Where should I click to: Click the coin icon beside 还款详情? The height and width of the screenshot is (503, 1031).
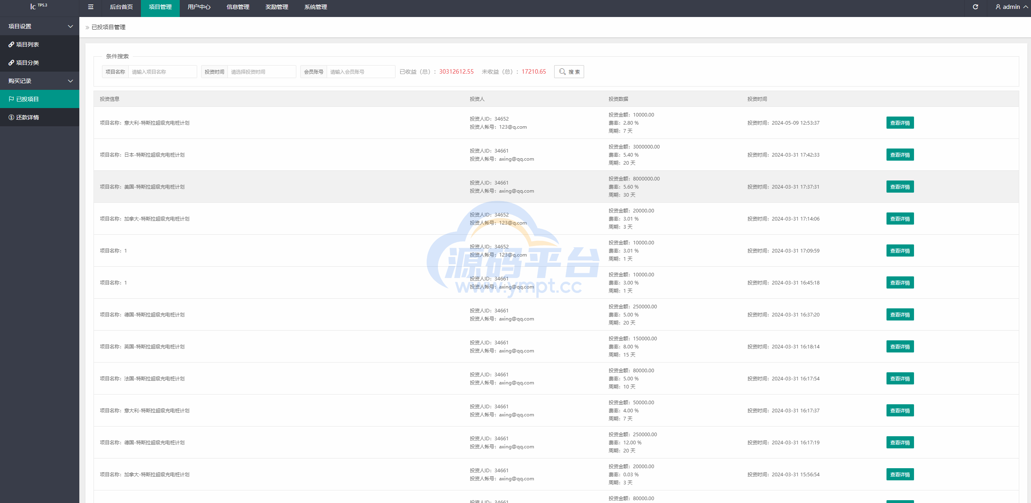click(11, 117)
